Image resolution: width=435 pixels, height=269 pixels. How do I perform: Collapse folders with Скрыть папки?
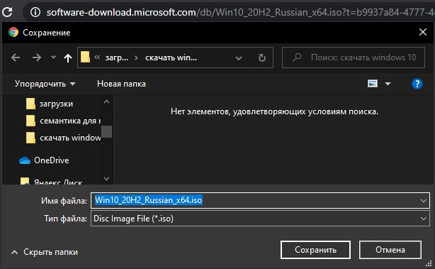[45, 252]
